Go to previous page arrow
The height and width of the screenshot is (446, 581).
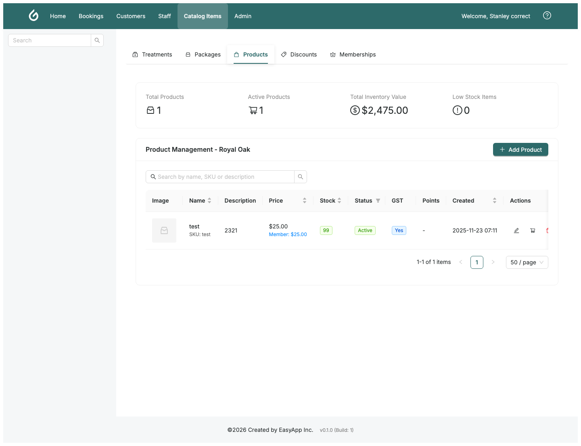click(x=461, y=262)
